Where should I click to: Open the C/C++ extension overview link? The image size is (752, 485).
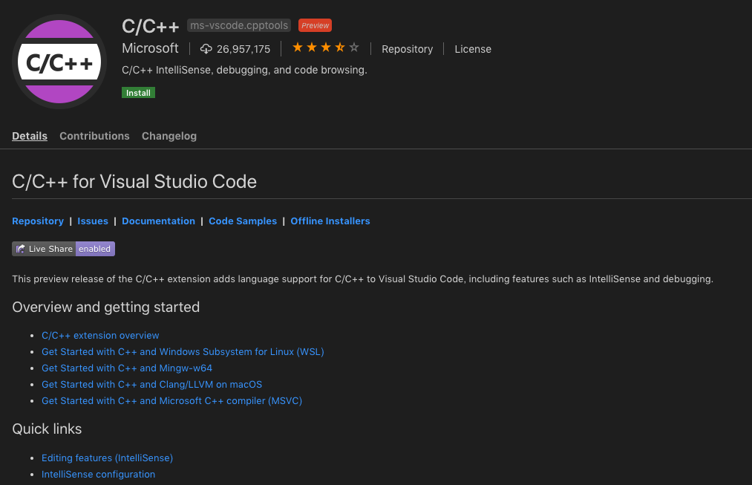click(100, 335)
